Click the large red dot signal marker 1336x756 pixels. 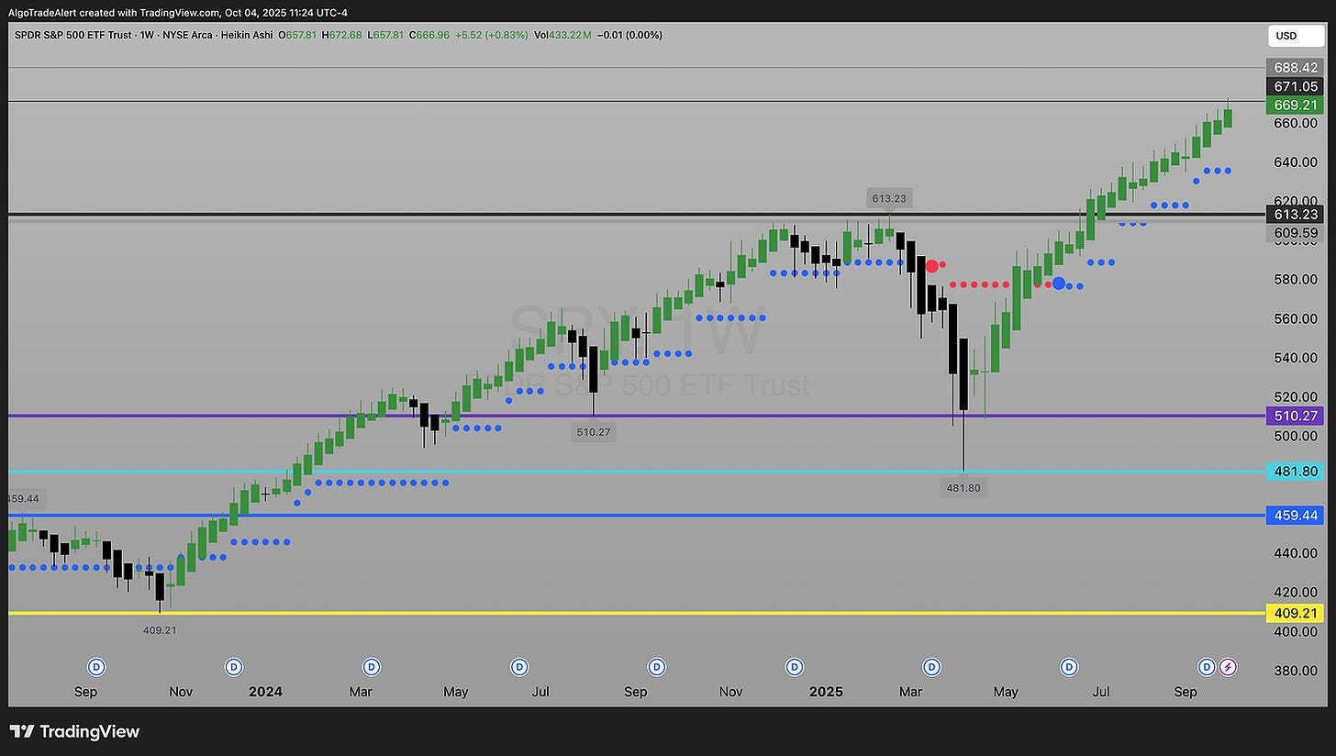[932, 266]
